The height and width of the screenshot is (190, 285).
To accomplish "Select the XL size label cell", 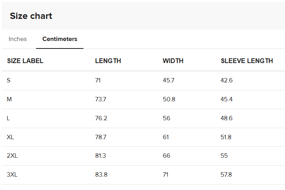I will [10, 137].
